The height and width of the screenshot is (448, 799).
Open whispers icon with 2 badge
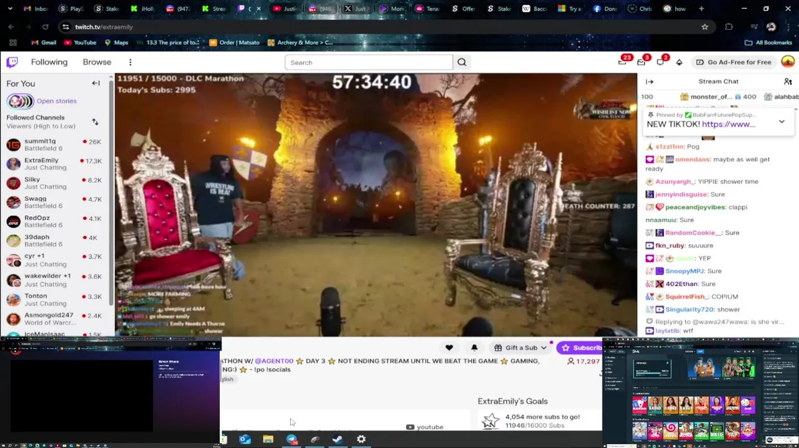pyautogui.click(x=661, y=62)
